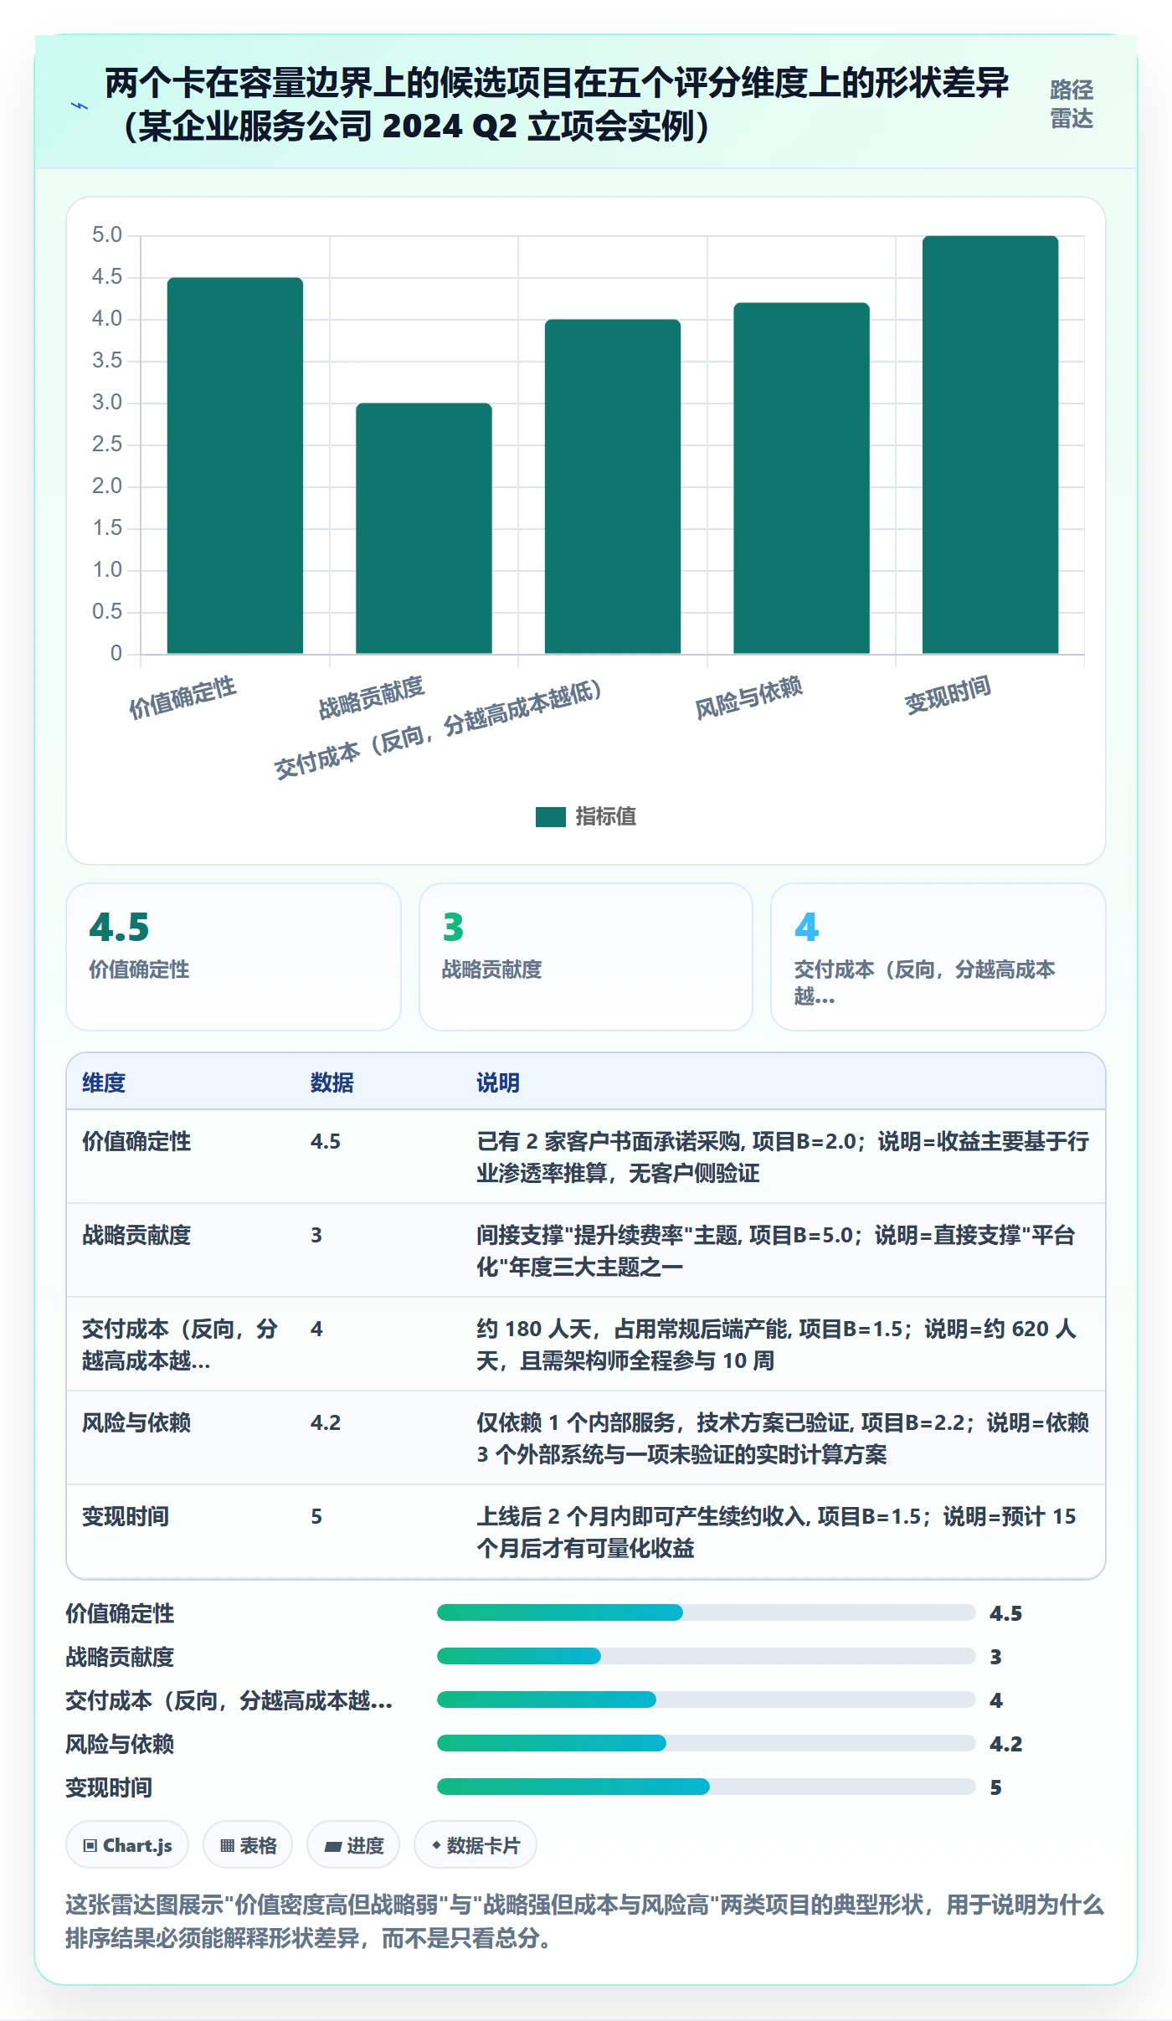
Task: Click the 交付成本 progress bar
Action: (706, 1700)
